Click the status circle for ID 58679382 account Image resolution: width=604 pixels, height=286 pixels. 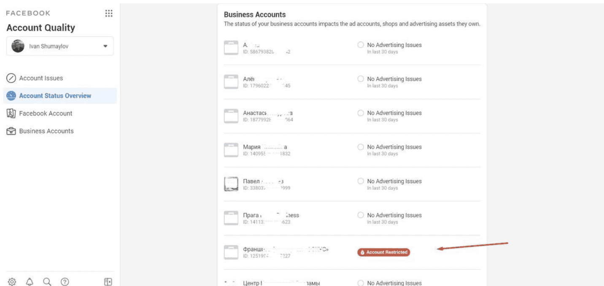point(361,45)
